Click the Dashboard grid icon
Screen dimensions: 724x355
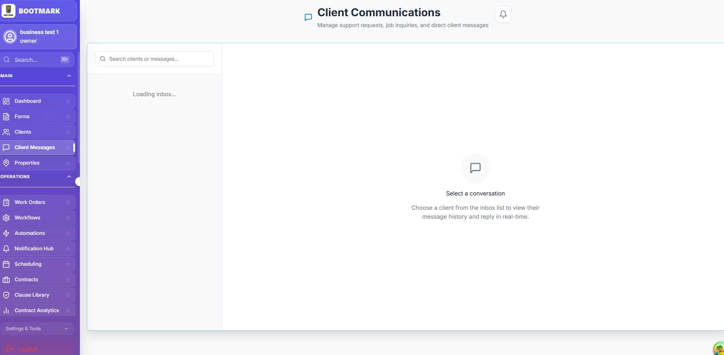6,101
